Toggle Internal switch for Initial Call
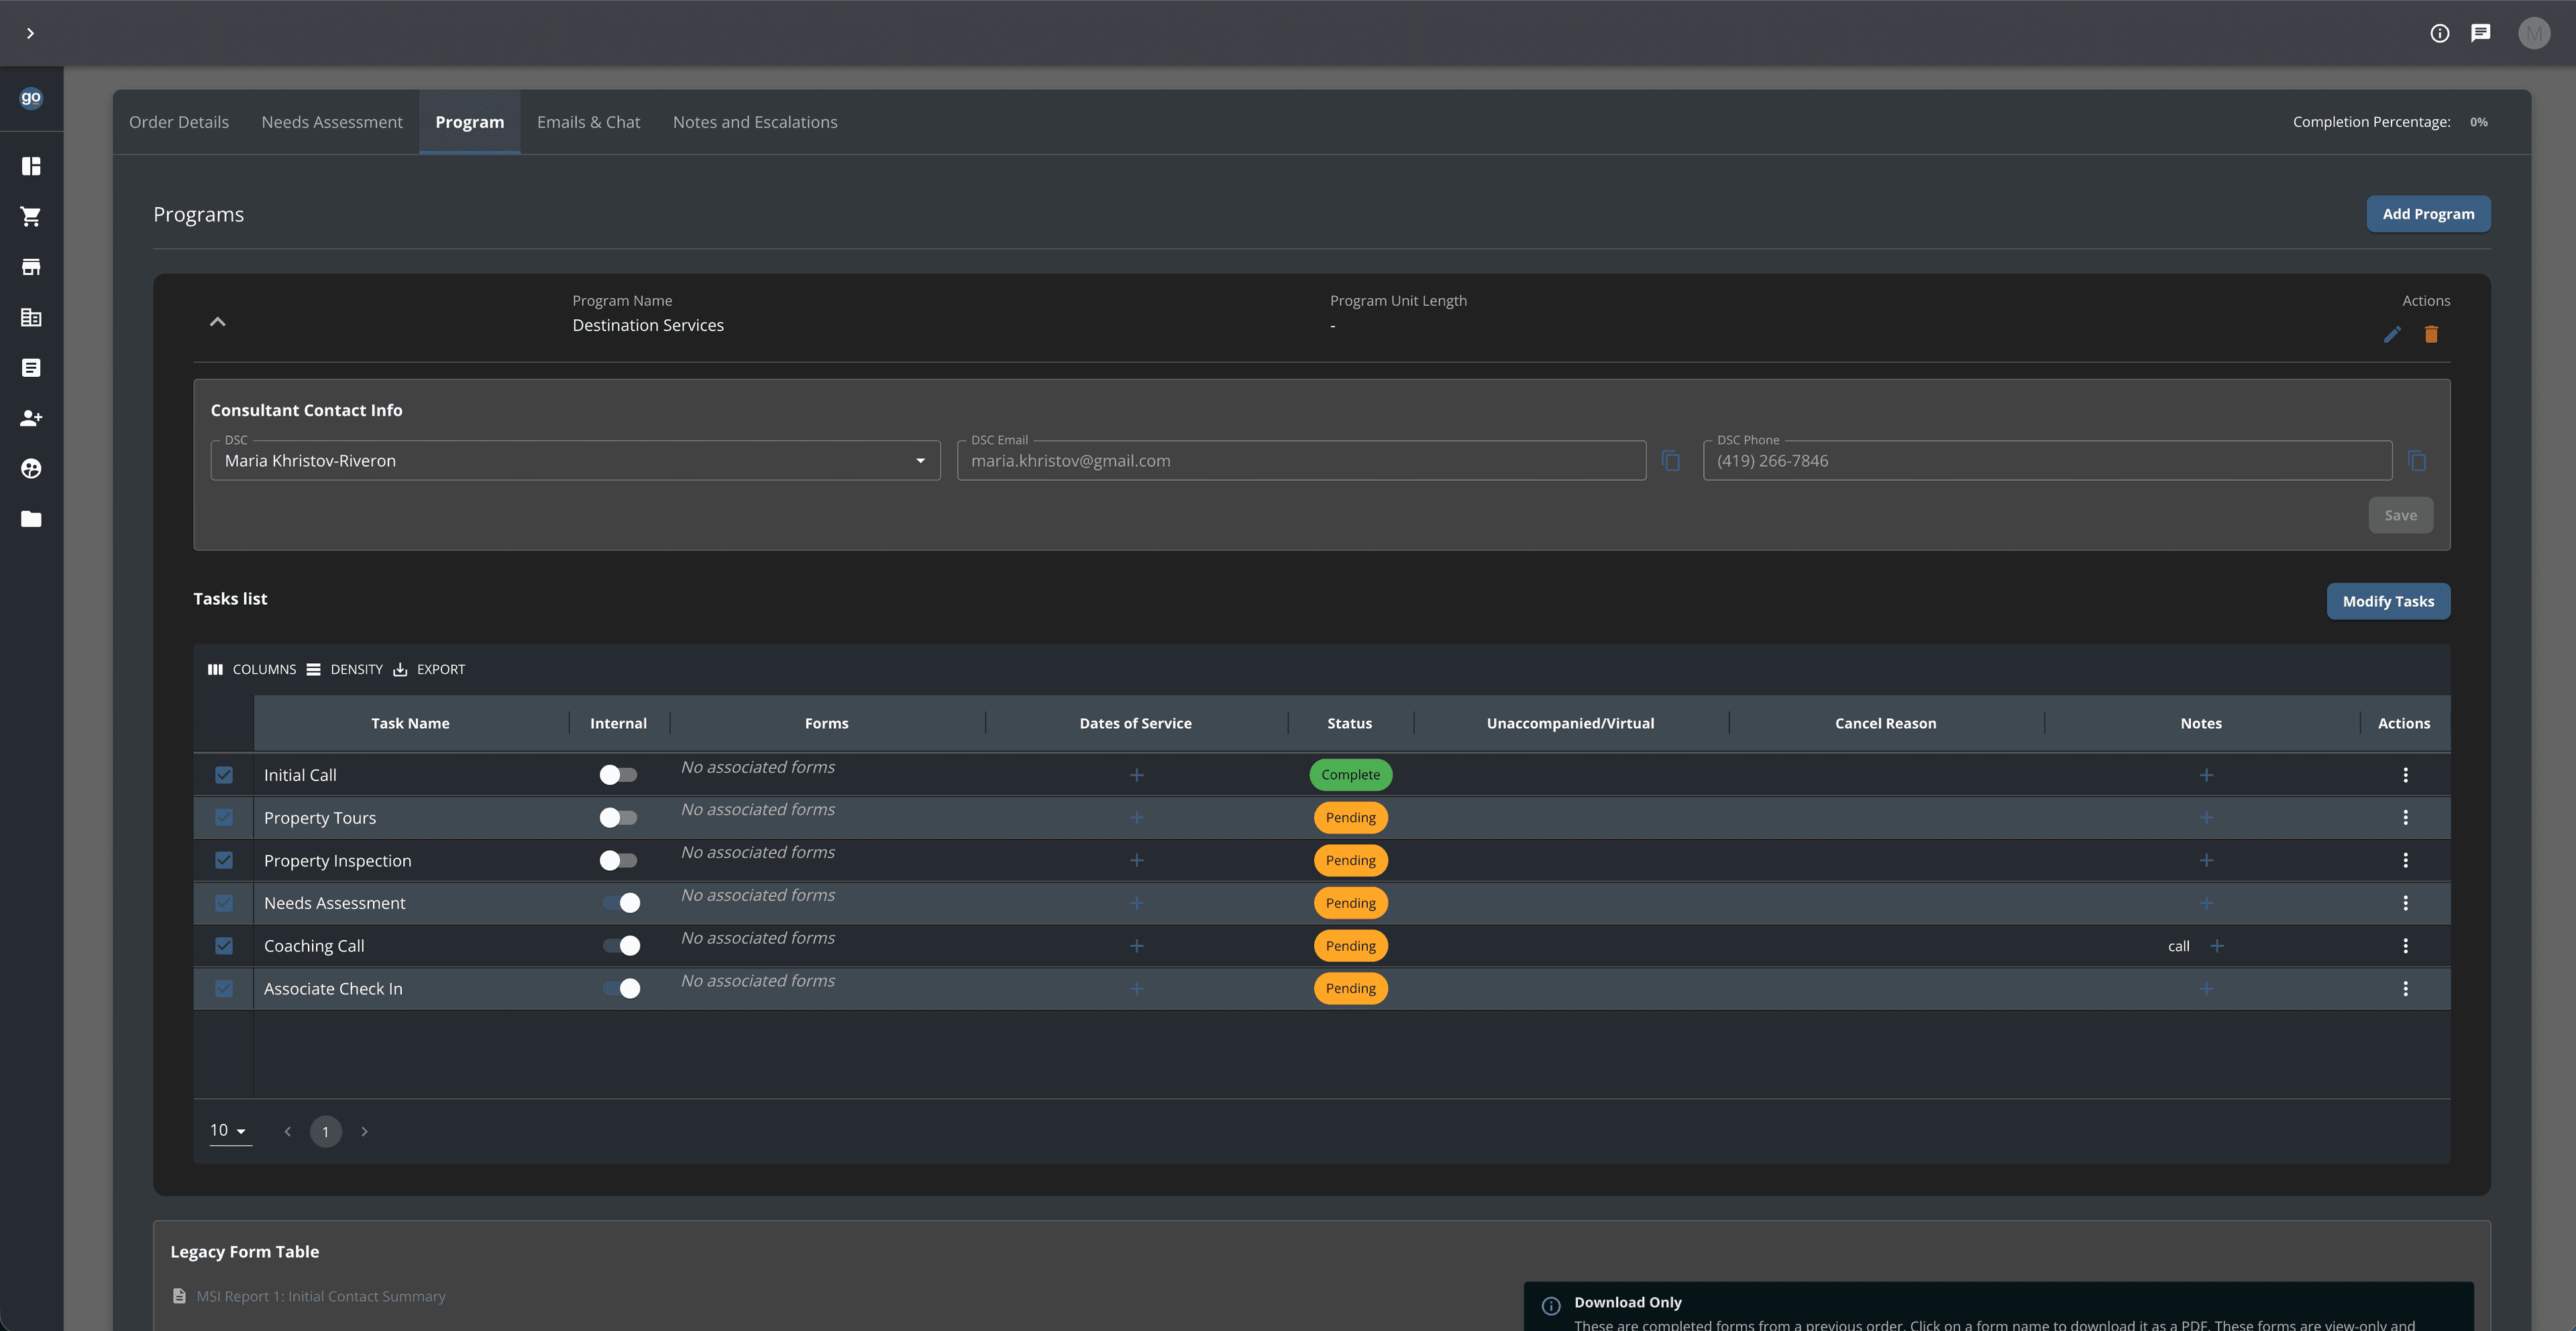Viewport: 2576px width, 1331px height. [x=618, y=775]
